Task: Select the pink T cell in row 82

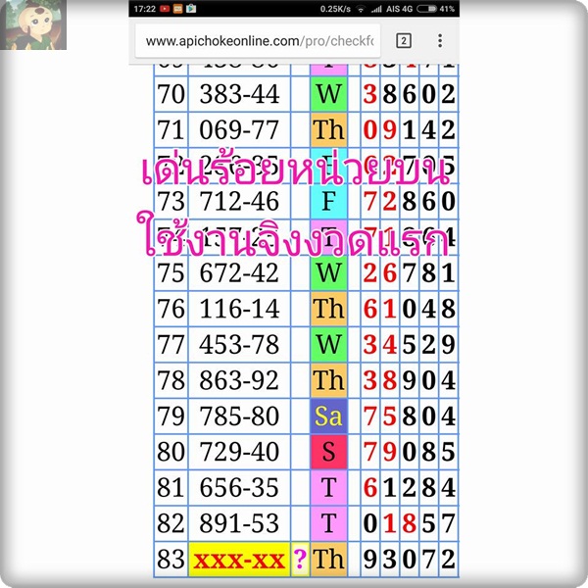Action: pyautogui.click(x=328, y=523)
